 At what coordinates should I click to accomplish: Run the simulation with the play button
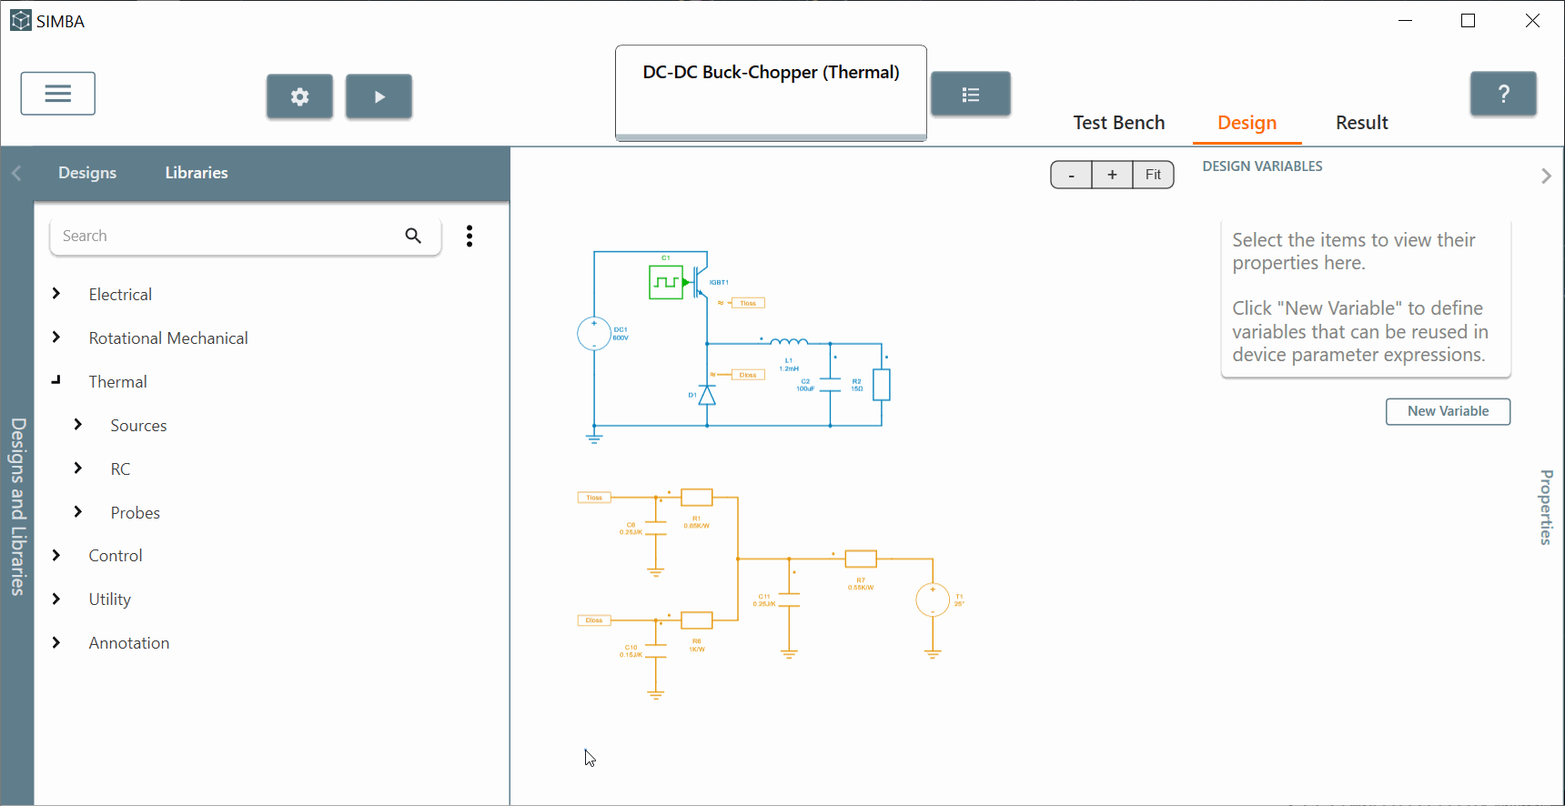(379, 96)
